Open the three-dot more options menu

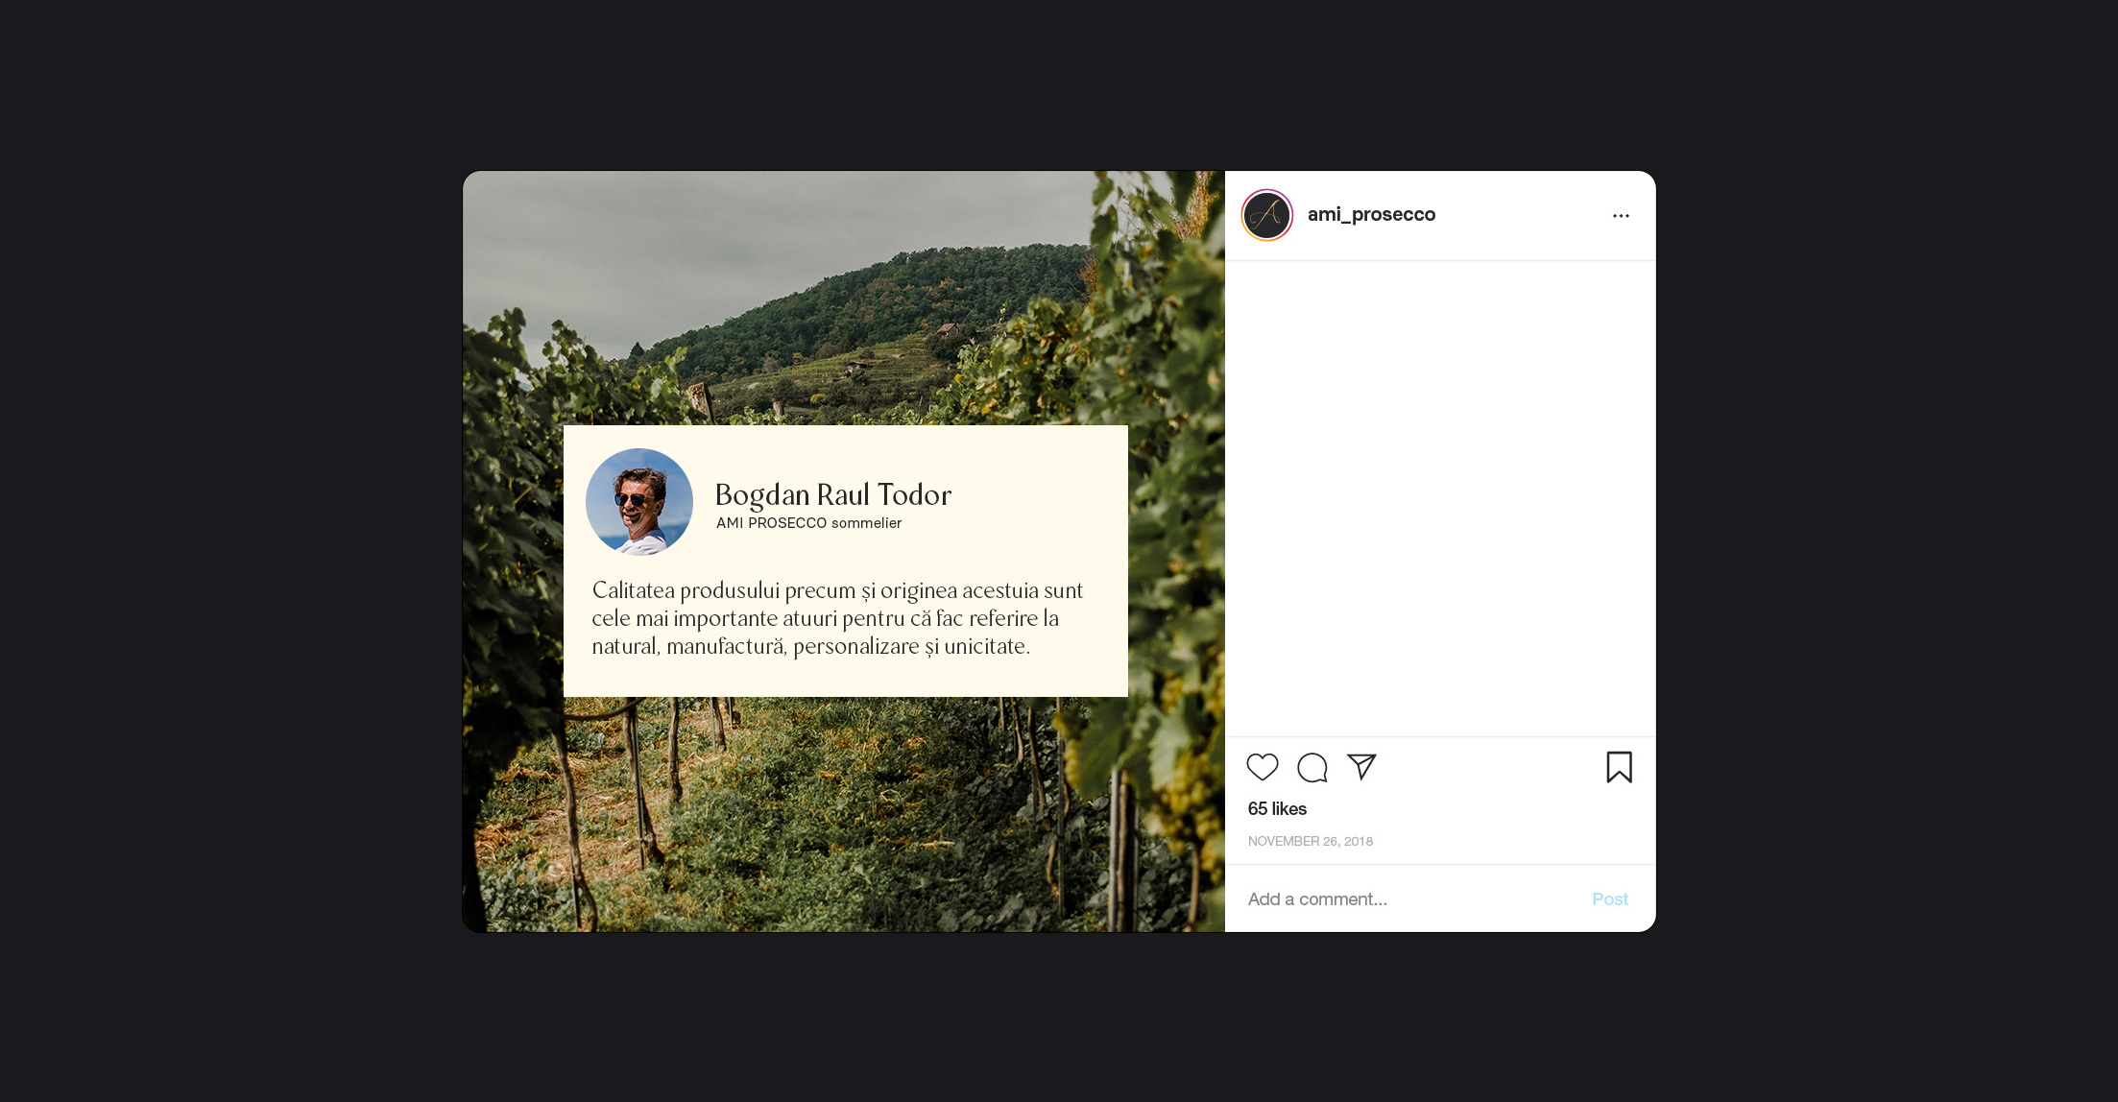[x=1621, y=216]
